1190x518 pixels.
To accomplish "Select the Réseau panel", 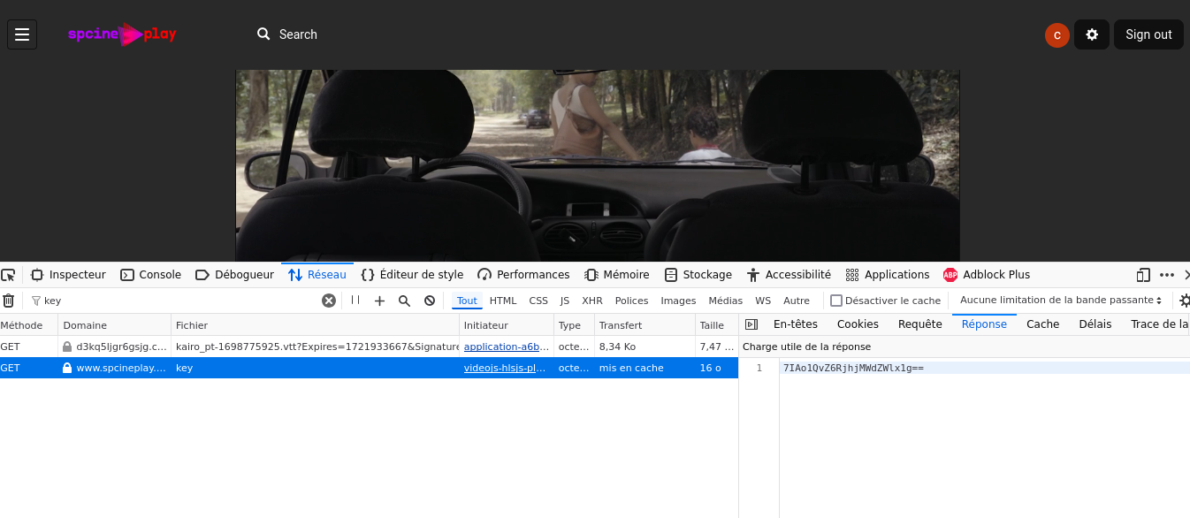I will [x=317, y=275].
